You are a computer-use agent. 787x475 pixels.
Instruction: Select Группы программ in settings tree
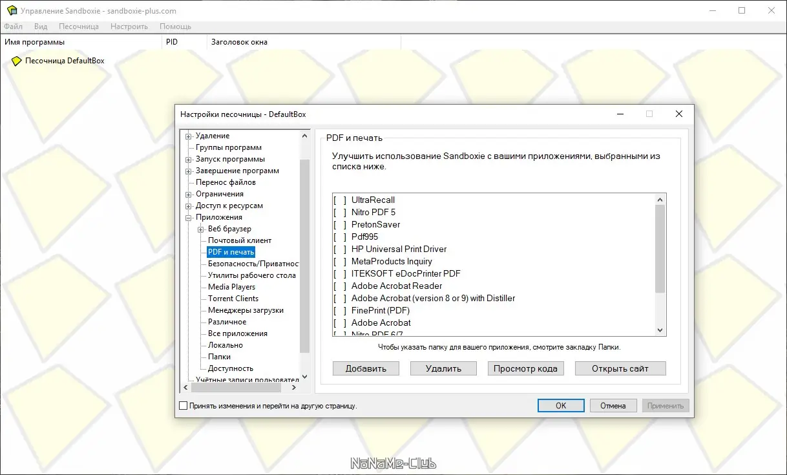click(x=229, y=147)
